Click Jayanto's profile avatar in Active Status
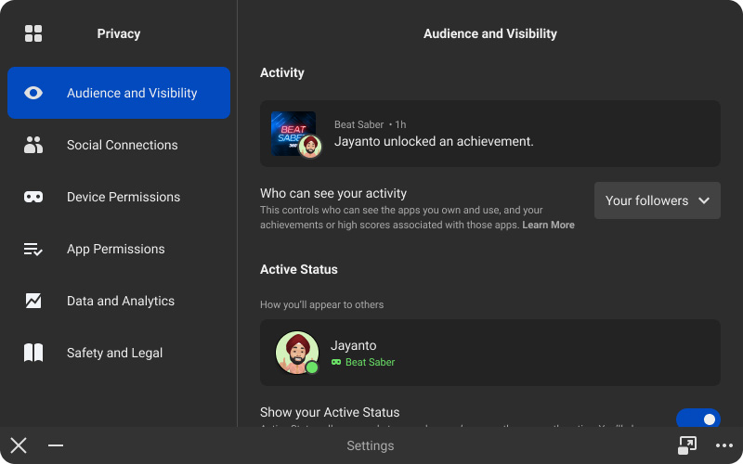This screenshot has height=464, width=743. 297,353
